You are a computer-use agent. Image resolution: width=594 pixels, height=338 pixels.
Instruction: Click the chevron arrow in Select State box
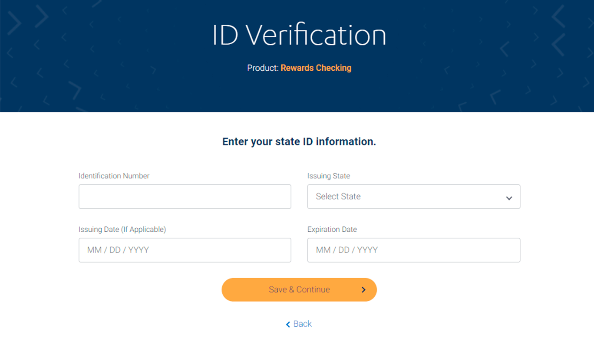point(509,198)
